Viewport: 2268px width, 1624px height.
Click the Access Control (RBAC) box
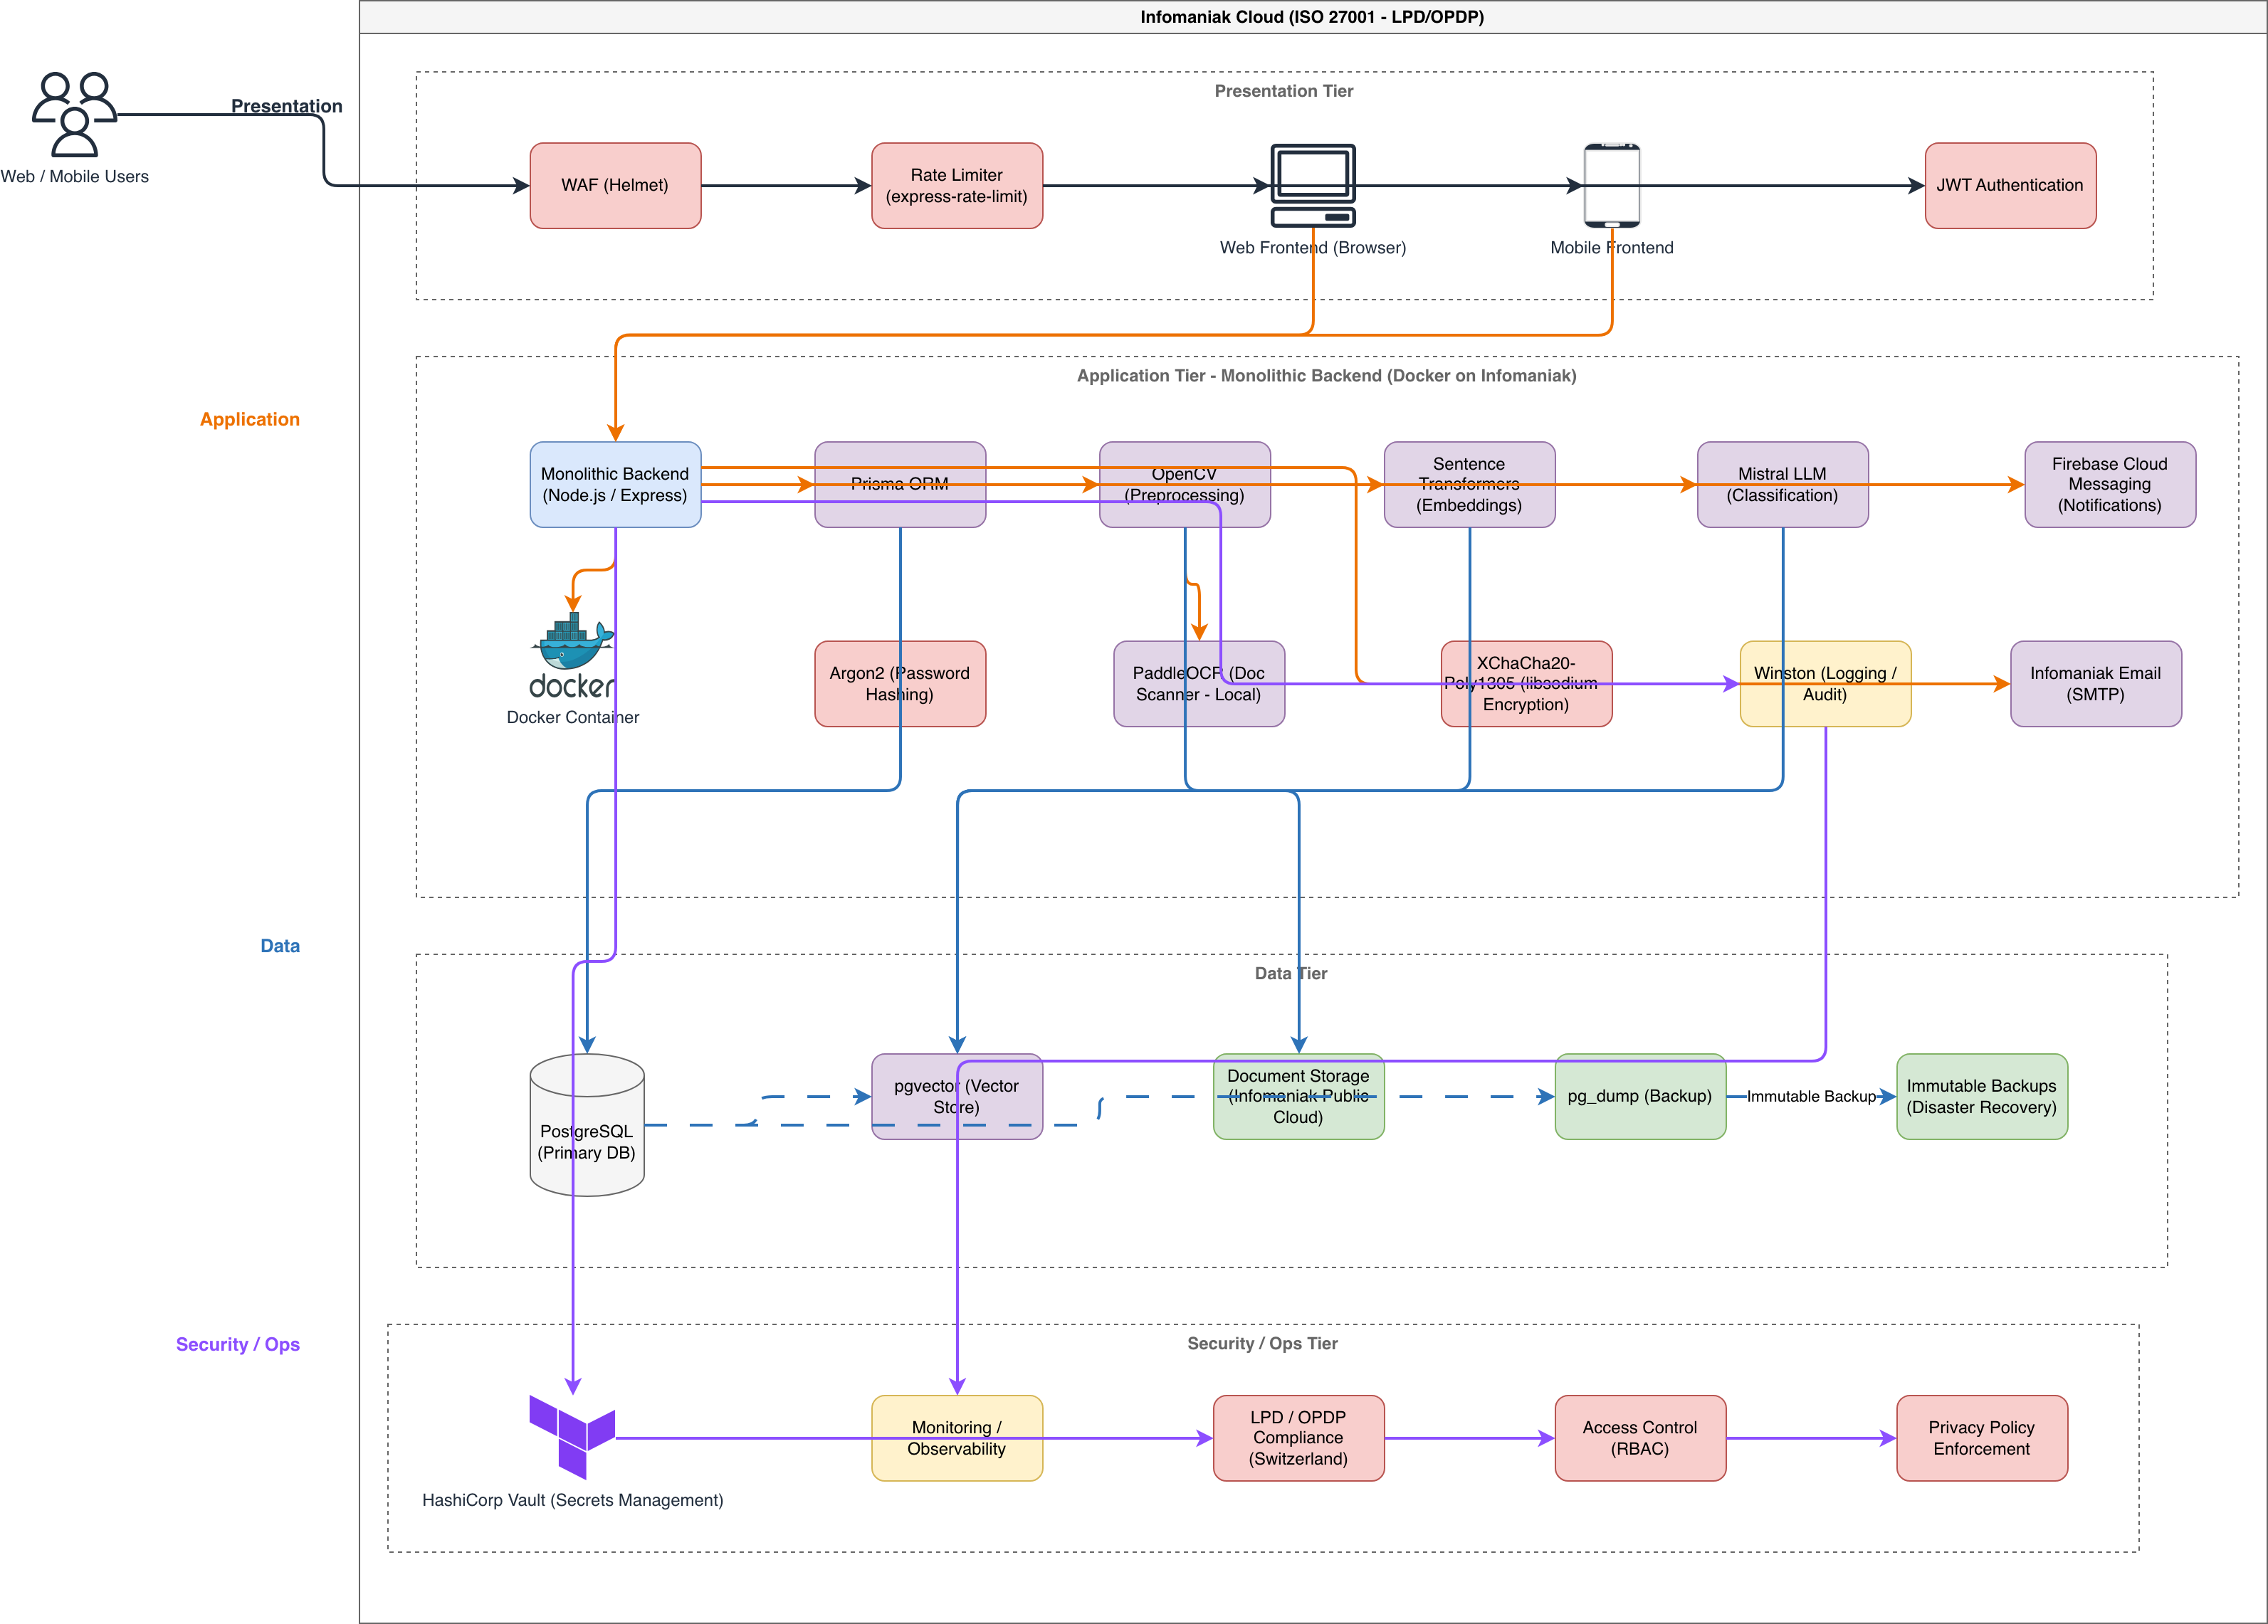coord(1640,1438)
